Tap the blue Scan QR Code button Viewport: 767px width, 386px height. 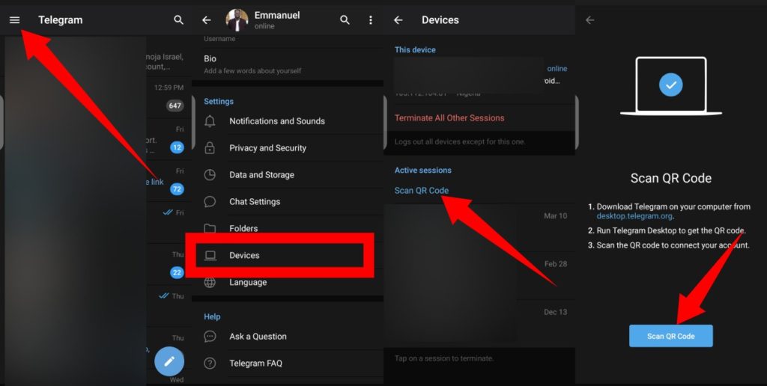(x=670, y=336)
